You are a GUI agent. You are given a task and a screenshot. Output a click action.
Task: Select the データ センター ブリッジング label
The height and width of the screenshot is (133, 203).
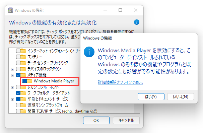(48, 63)
